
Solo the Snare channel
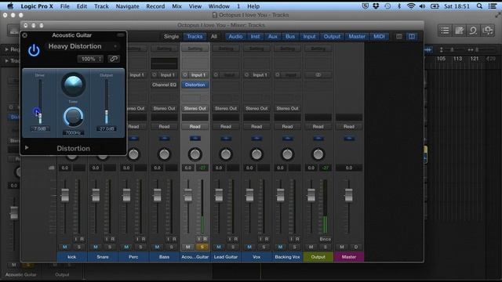click(x=110, y=247)
